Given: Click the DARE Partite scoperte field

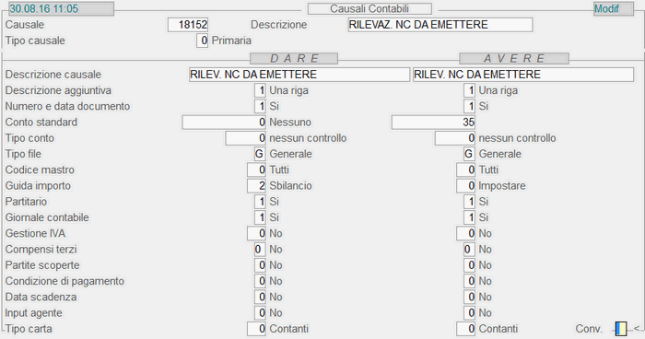Looking at the screenshot, I should (x=260, y=265).
